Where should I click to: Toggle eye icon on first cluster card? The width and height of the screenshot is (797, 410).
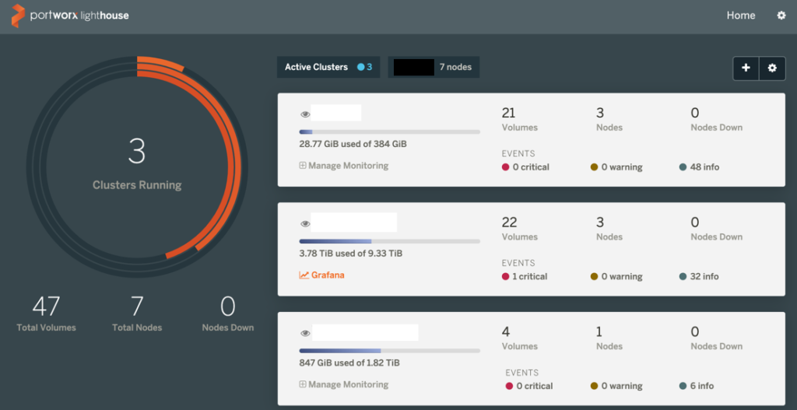[x=305, y=114]
